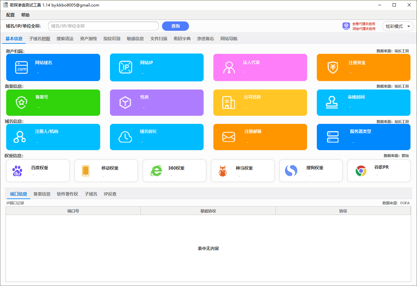This screenshot has height=286, width=417.
Task: Click the website IP icon
Action: (x=125, y=67)
